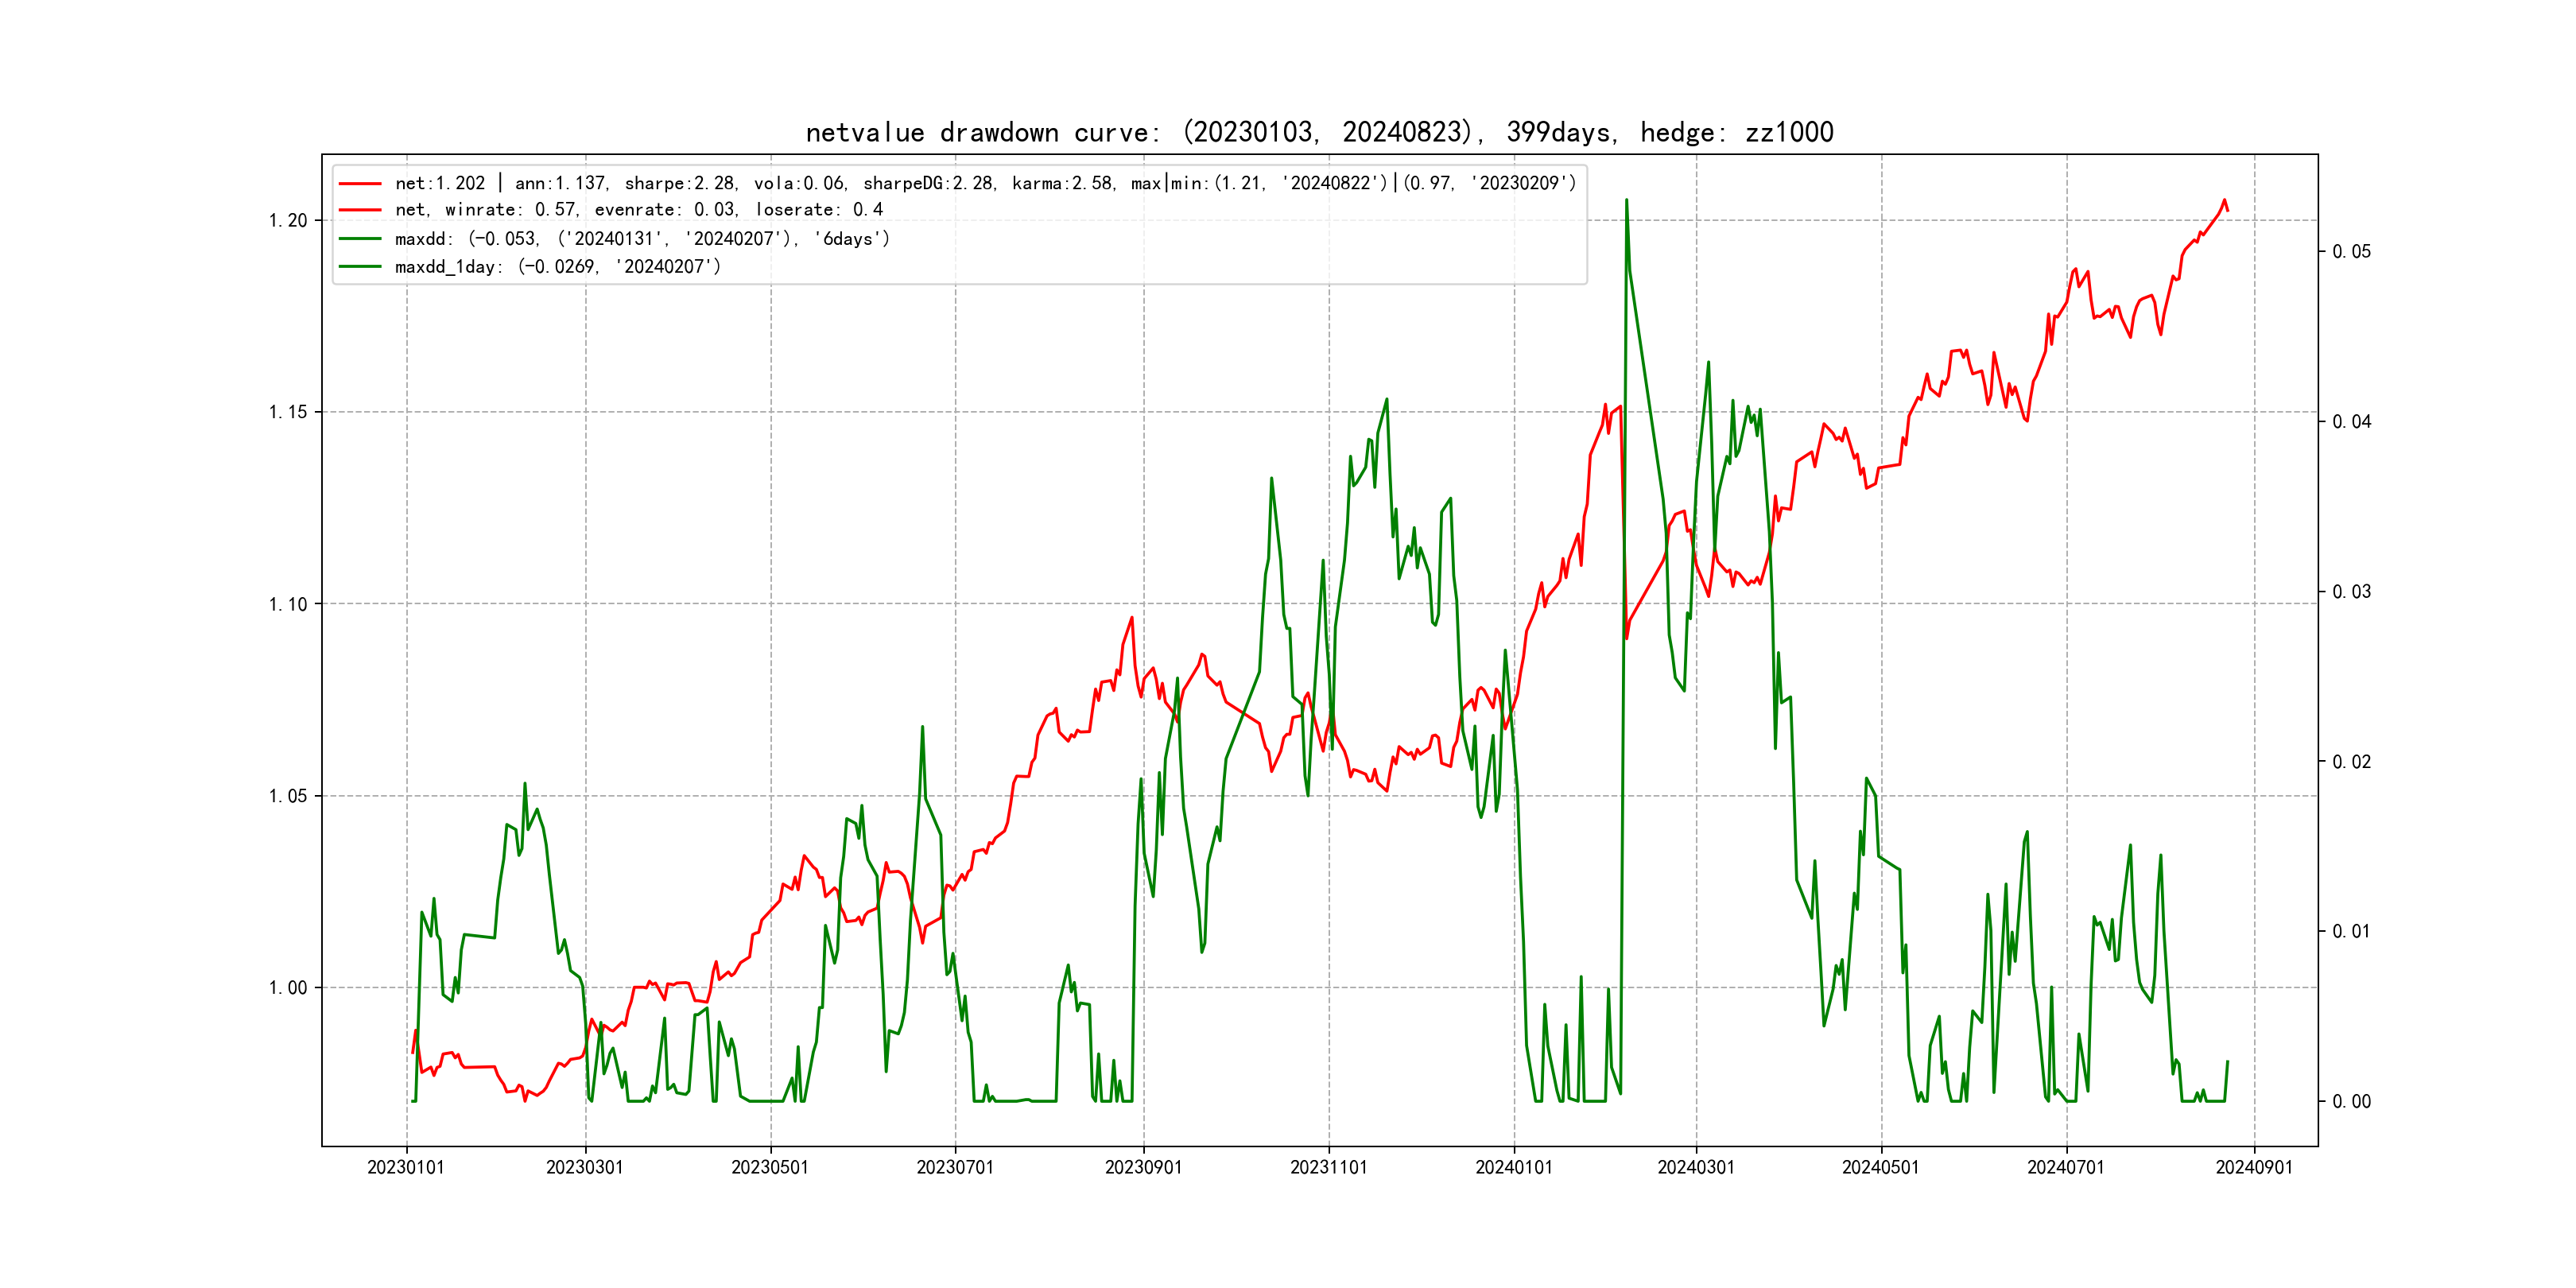This screenshot has height=1288, width=2576.
Task: Click the 20230901 x-axis tick label
Action: tap(1143, 1168)
